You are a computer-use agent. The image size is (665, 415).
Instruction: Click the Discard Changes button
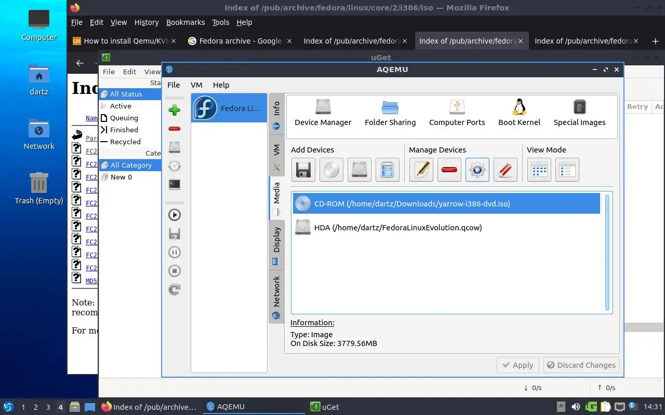(x=581, y=365)
